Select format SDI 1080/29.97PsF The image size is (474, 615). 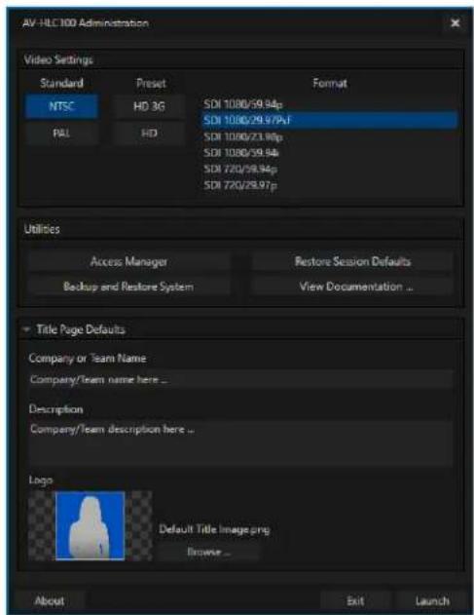(x=329, y=120)
